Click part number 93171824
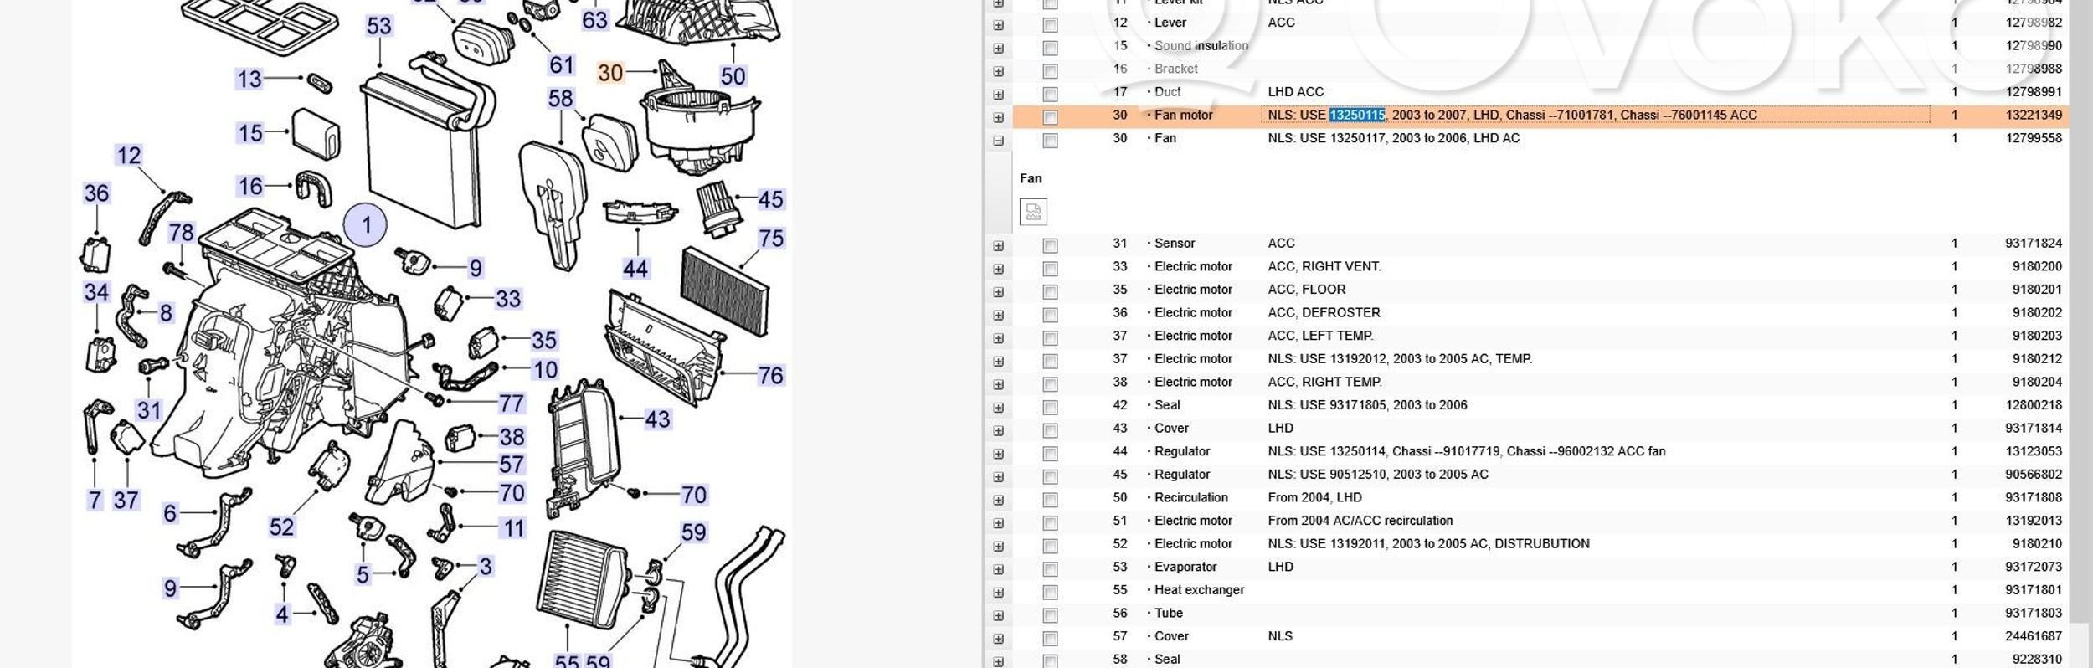This screenshot has width=2093, height=668. (2033, 244)
